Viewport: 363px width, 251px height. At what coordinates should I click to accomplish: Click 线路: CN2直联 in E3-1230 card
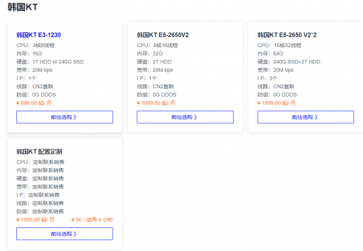click(x=35, y=86)
